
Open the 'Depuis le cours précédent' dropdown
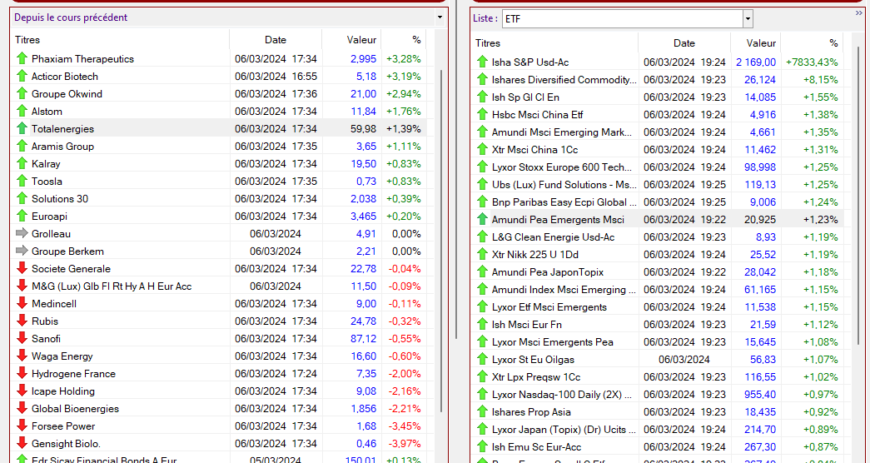440,17
